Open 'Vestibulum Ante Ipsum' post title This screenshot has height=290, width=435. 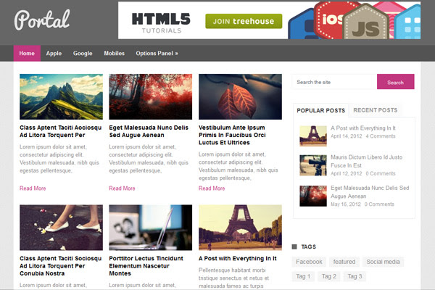232,135
